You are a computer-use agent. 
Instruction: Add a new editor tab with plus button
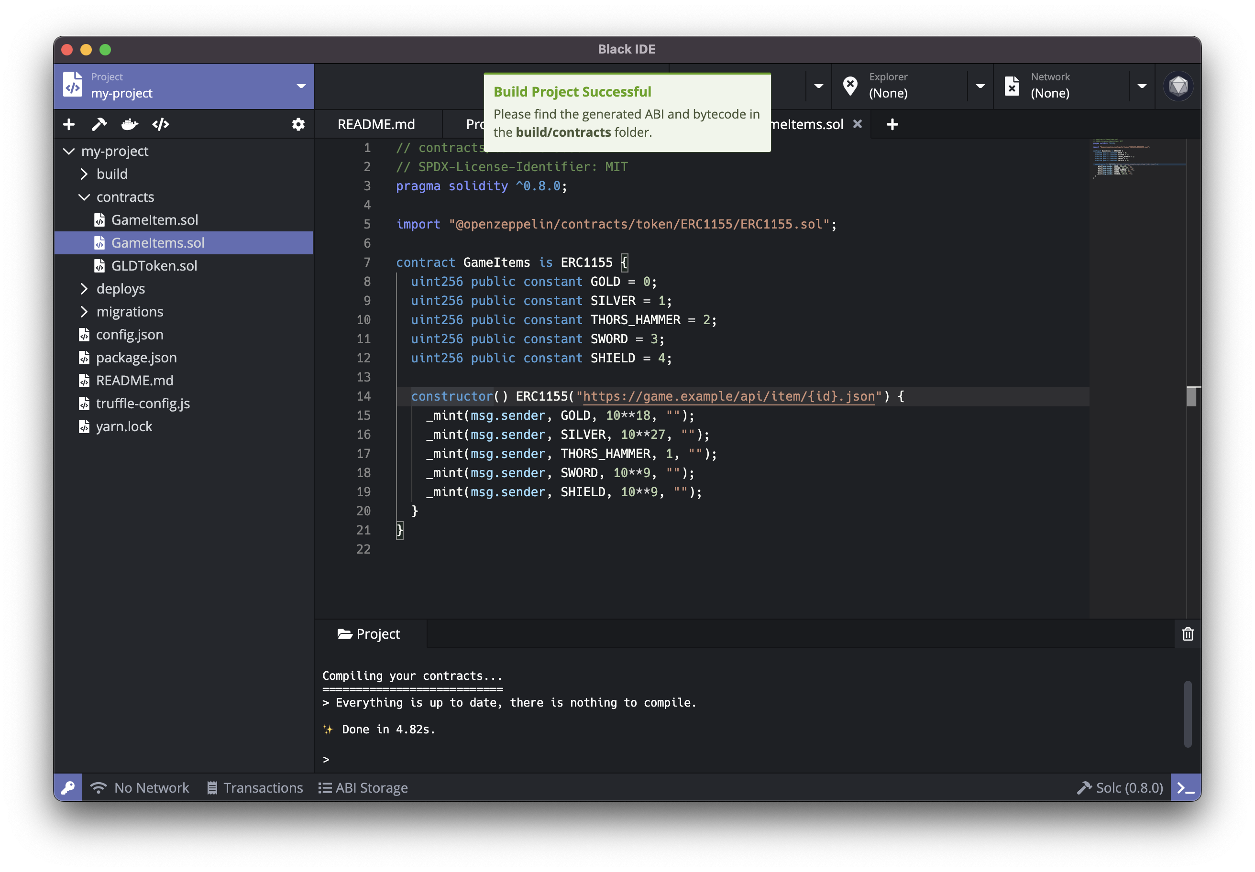892,125
